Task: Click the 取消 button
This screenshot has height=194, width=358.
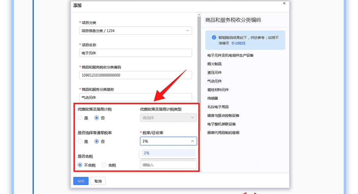Action: (98, 181)
